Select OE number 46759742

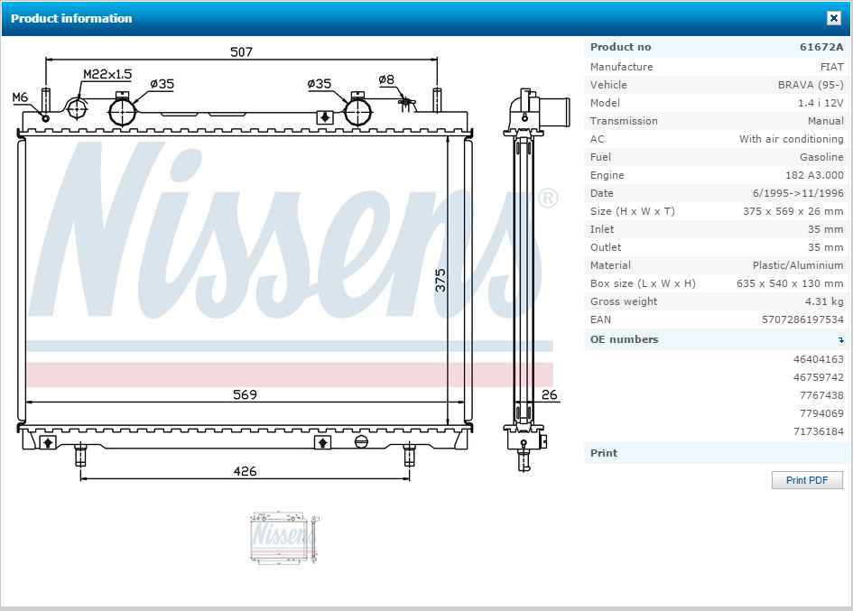818,377
